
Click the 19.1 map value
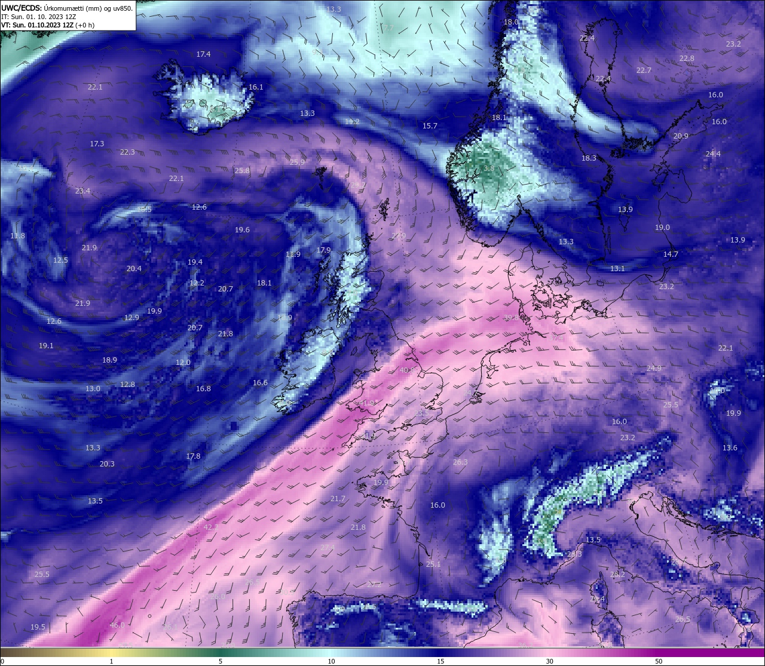(46, 346)
